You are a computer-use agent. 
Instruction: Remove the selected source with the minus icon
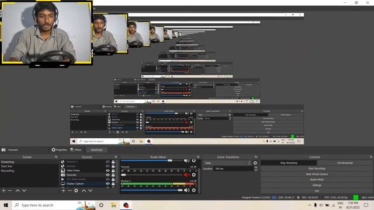[70, 191]
